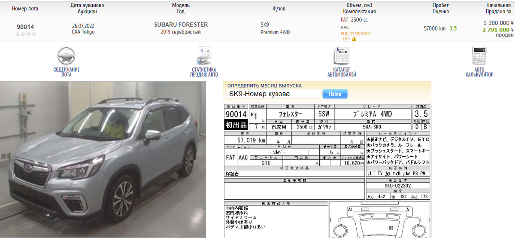Open the Статистика продаж авто icon
The height and width of the screenshot is (238, 515).
[x=204, y=56]
